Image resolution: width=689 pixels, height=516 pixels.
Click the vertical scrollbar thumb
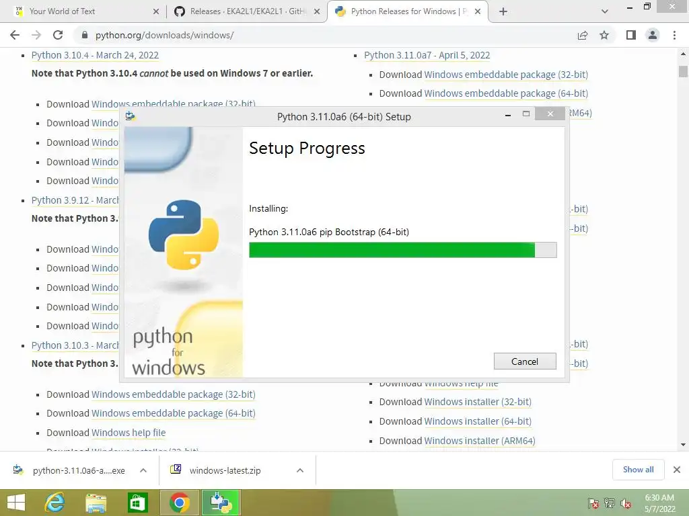point(683,71)
